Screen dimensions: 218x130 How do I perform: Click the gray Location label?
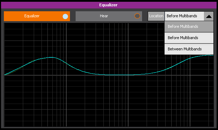tap(156, 16)
